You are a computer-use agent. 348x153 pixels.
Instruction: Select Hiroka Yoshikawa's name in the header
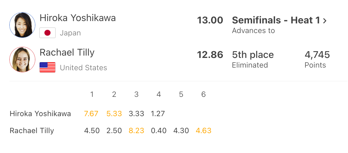tap(78, 18)
